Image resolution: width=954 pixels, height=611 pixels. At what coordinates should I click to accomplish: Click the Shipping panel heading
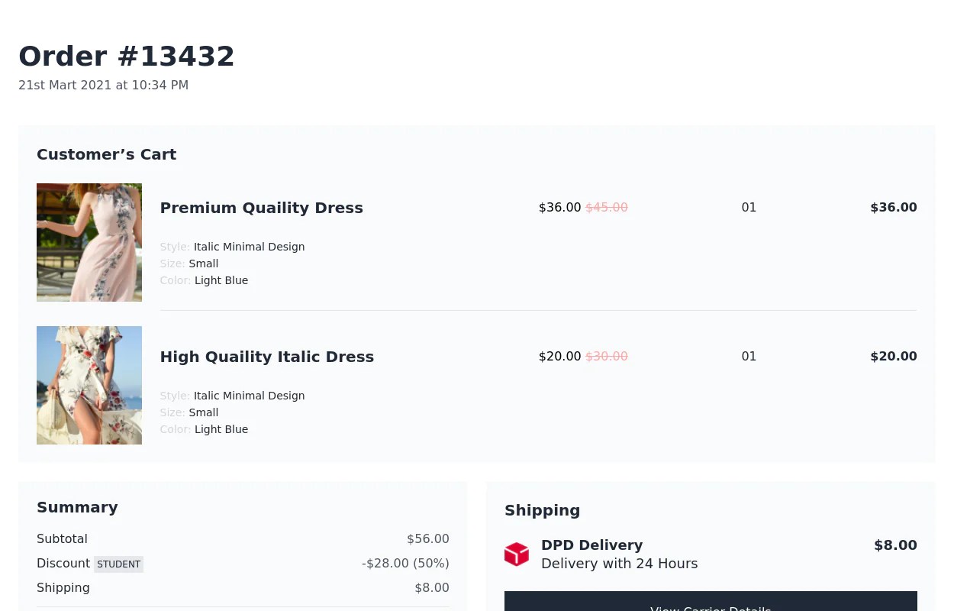[x=542, y=510]
